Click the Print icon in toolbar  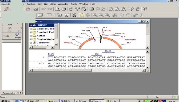point(63,9)
